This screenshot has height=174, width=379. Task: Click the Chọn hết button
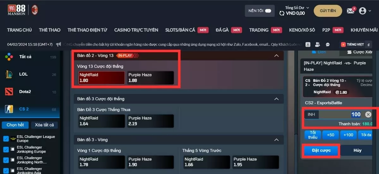coord(15,125)
